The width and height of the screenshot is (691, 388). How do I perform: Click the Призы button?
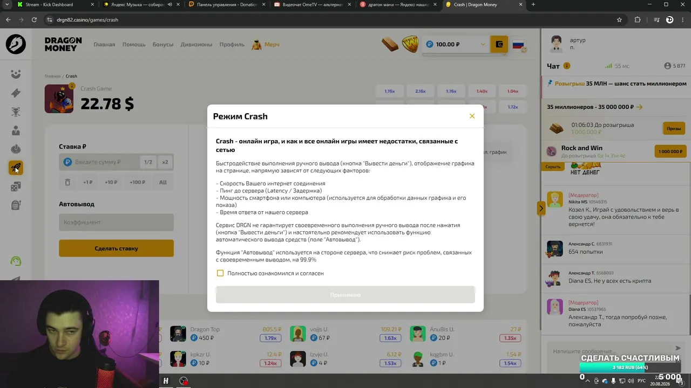(x=674, y=128)
